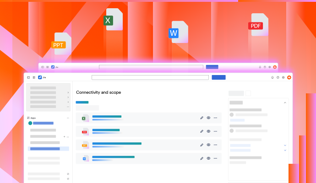Toggle visibility eye on the PDF file row
The height and width of the screenshot is (183, 316).
[x=208, y=131]
